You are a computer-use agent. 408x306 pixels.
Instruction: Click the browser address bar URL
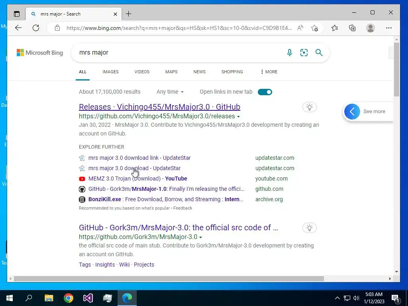(x=179, y=28)
